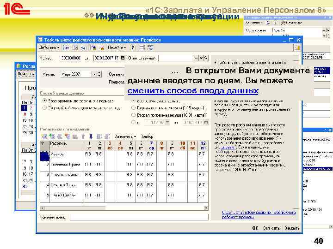This screenshot has width=333, height=249.
Task: Open calendar picker of the period start date
Action: pos(167,122)
